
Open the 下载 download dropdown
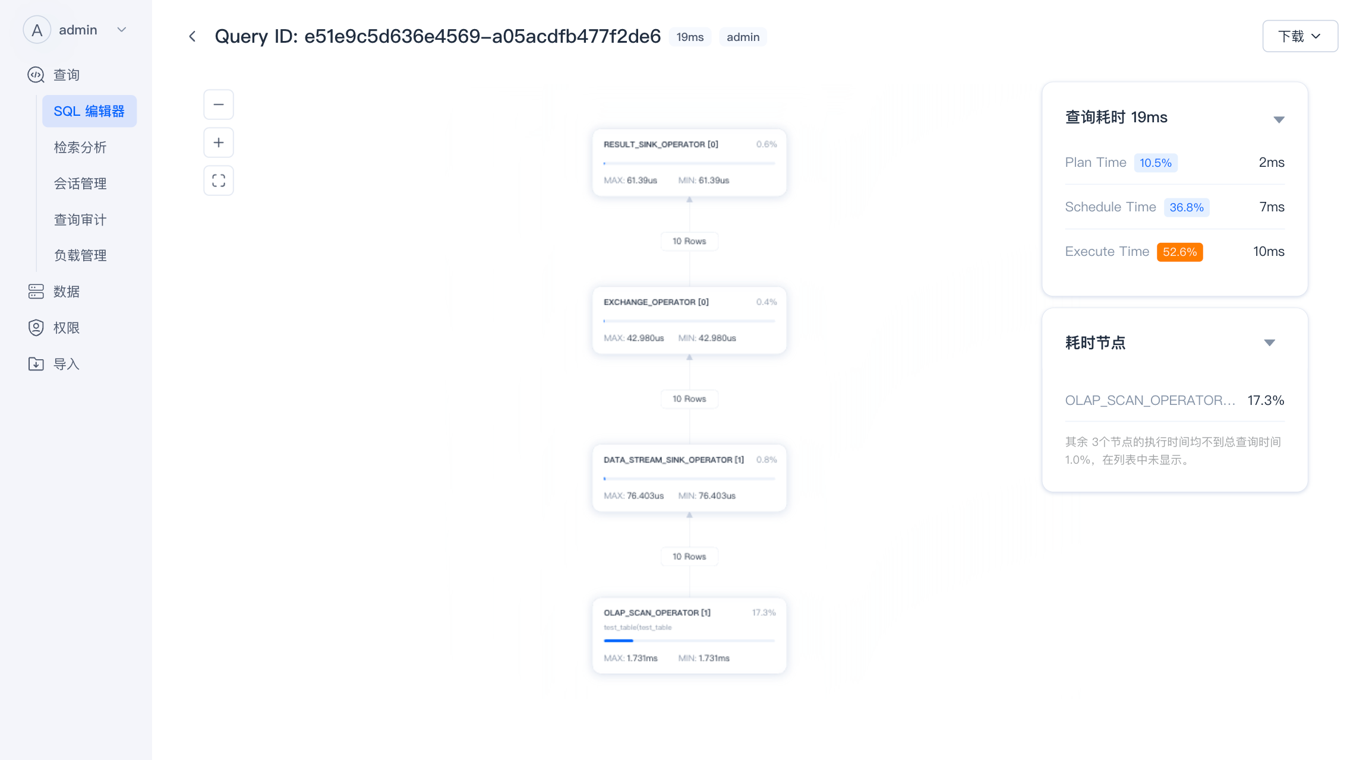tap(1299, 36)
